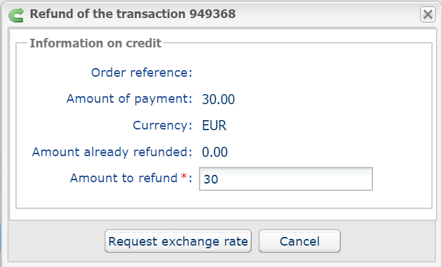
Task: Click the Amount to refund label
Action: pyautogui.click(x=124, y=178)
